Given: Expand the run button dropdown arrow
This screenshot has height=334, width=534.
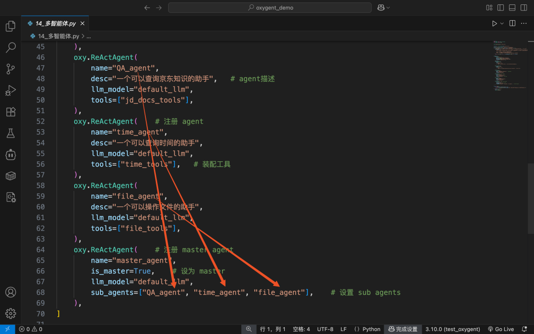Looking at the screenshot, I should (502, 23).
